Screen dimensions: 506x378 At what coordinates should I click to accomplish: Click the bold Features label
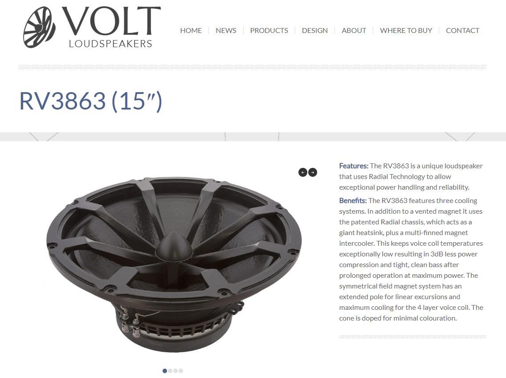[353, 166]
